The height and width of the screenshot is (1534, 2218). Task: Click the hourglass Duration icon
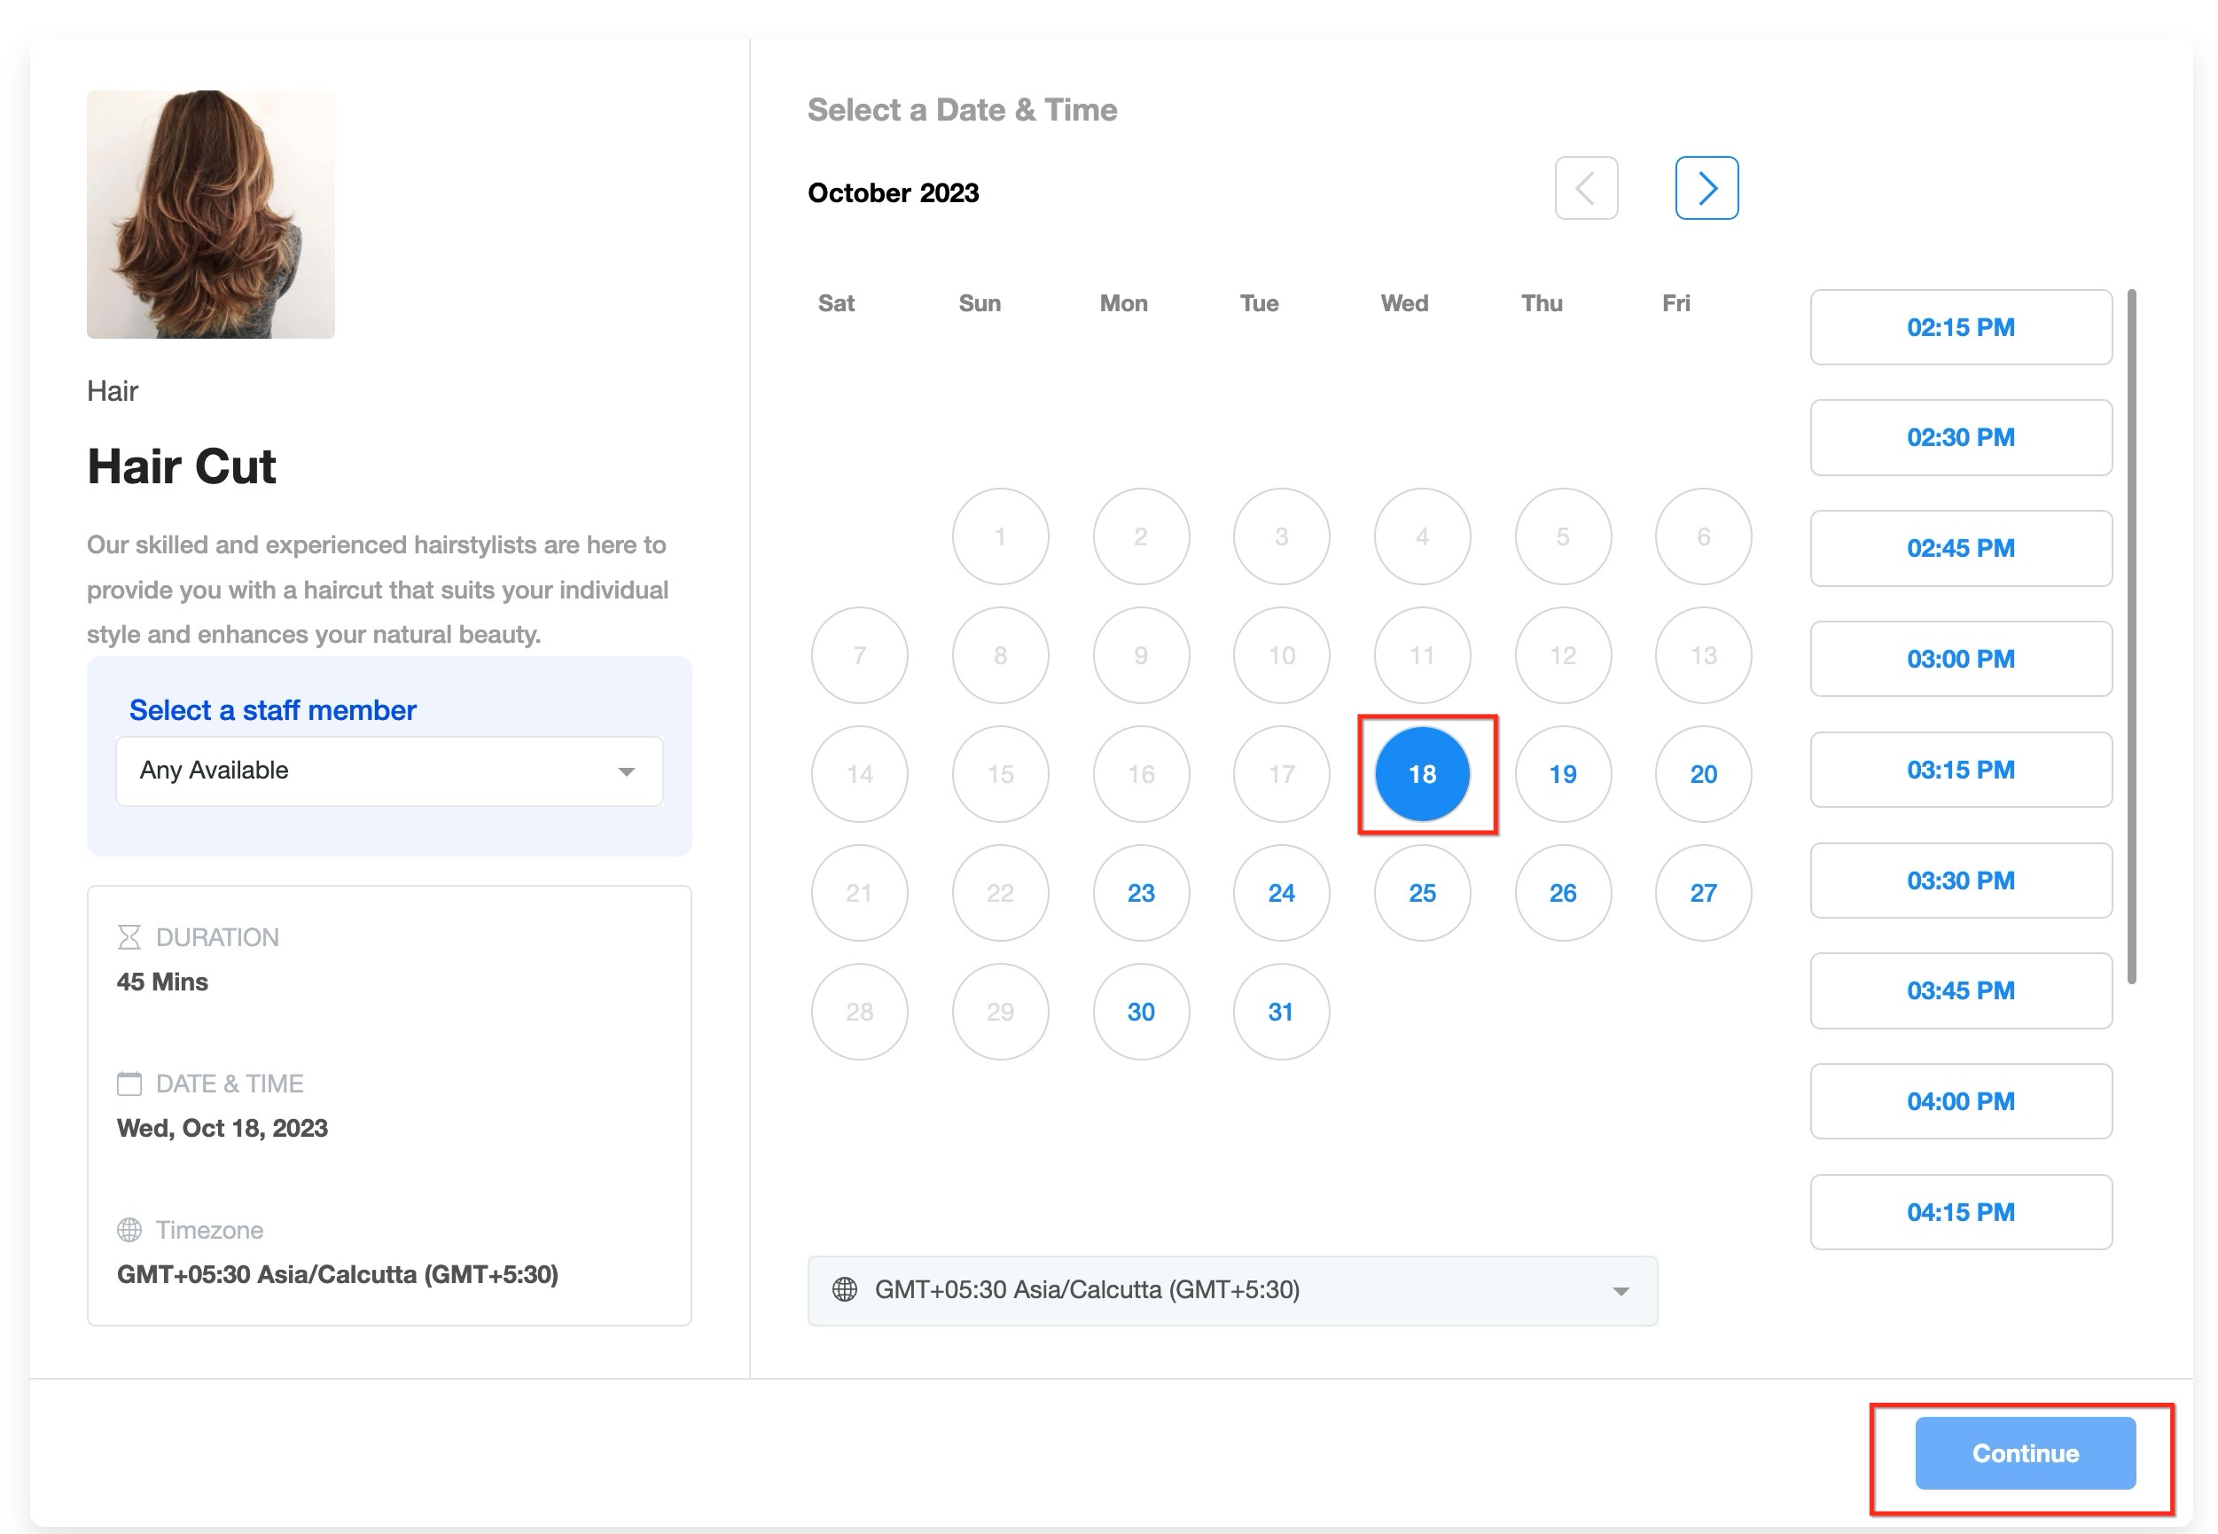coord(129,937)
